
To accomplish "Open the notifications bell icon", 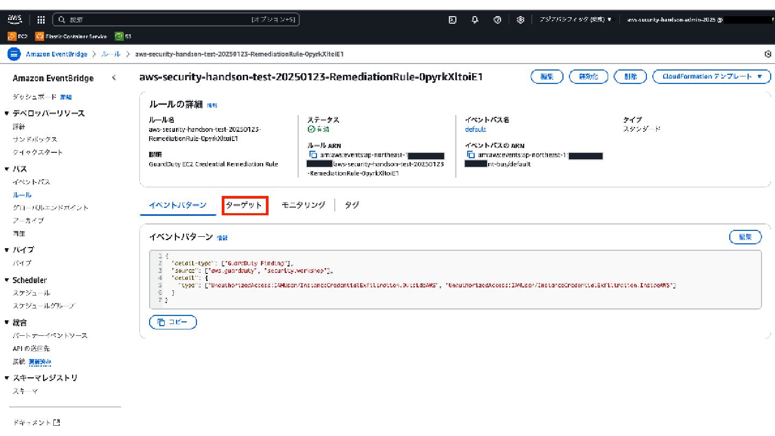I will pos(475,20).
